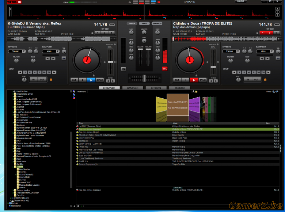Set loop OUT point on right deck

tap(256, 80)
